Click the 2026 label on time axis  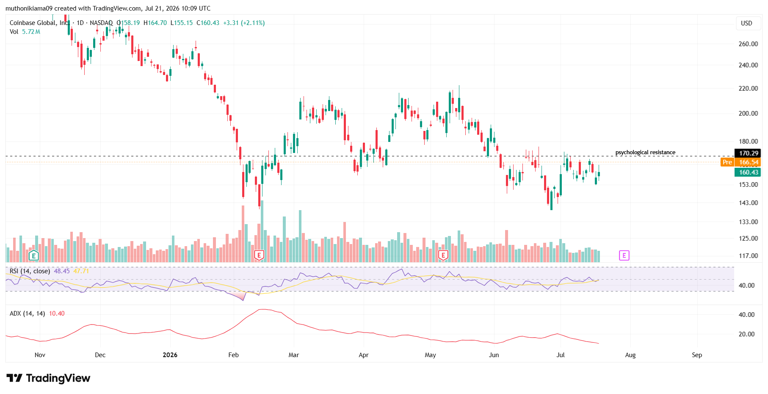[x=170, y=355]
